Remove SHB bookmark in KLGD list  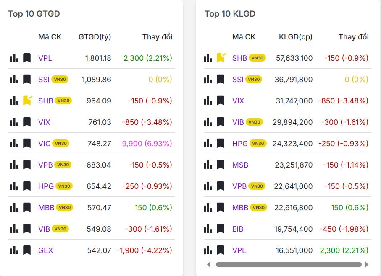click(x=221, y=57)
